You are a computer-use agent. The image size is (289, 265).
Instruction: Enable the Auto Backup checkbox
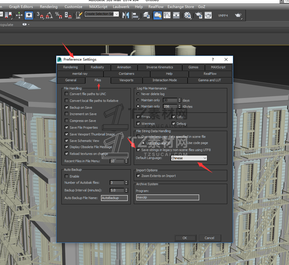tap(66, 176)
